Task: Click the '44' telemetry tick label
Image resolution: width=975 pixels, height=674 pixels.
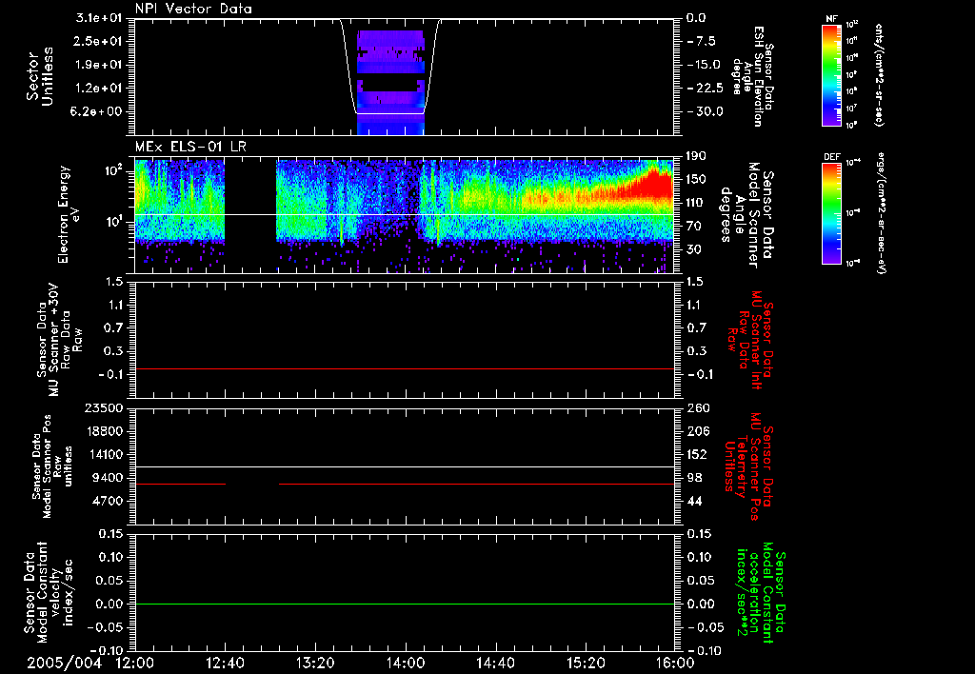Action: (694, 501)
